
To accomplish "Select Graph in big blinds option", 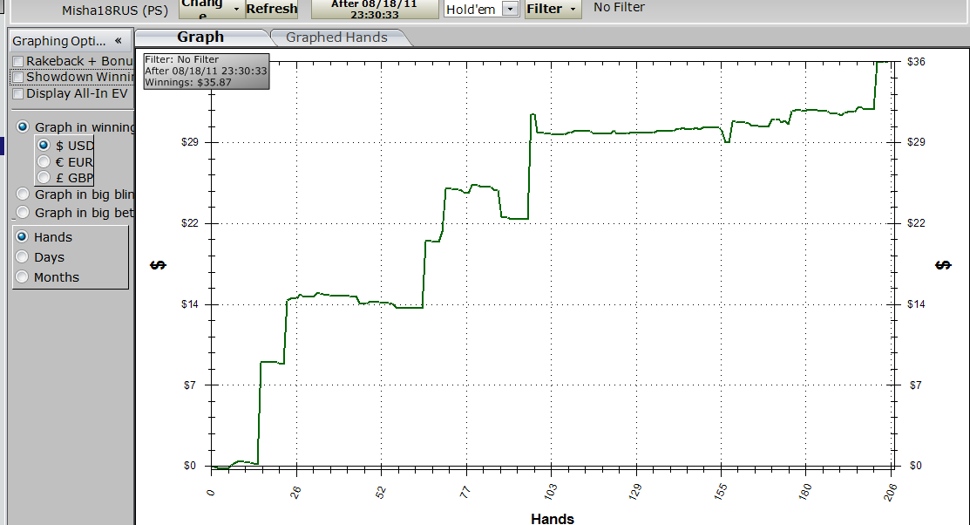I will coord(24,194).
